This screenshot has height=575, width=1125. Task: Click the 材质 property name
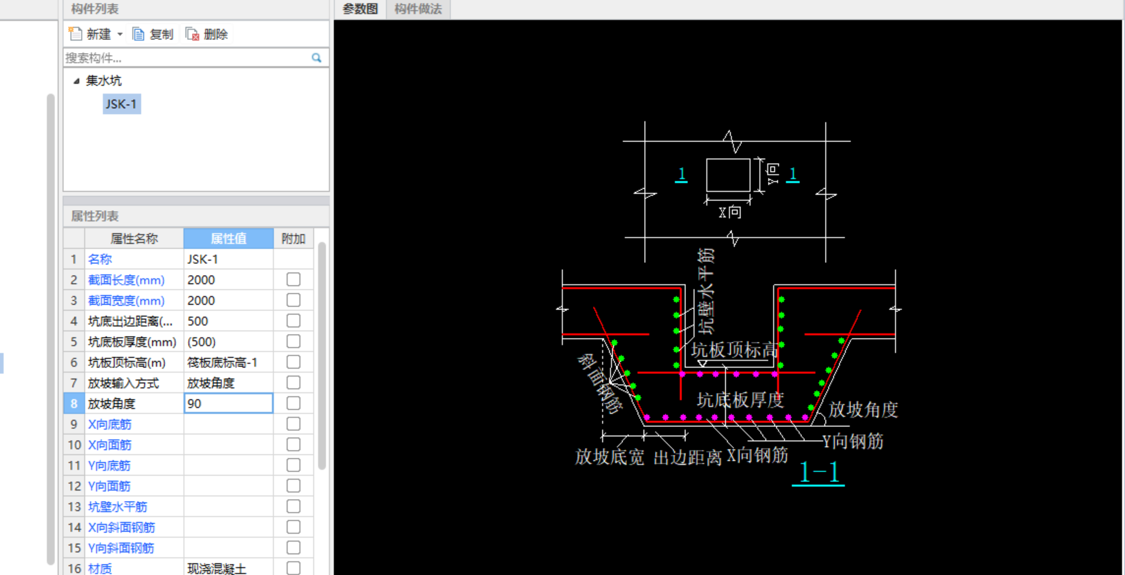(x=100, y=568)
